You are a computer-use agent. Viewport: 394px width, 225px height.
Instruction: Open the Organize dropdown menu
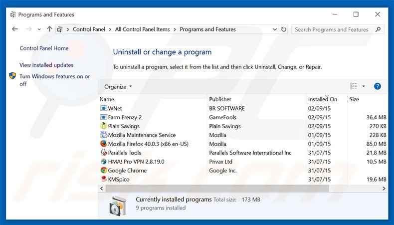(x=118, y=87)
